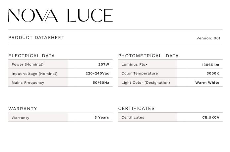
Task: Select the 50/60Hz frequency value
Action: click(x=101, y=82)
